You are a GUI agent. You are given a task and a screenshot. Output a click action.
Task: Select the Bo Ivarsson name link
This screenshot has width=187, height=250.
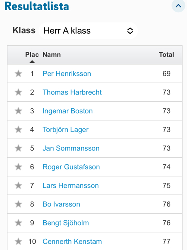61,204
